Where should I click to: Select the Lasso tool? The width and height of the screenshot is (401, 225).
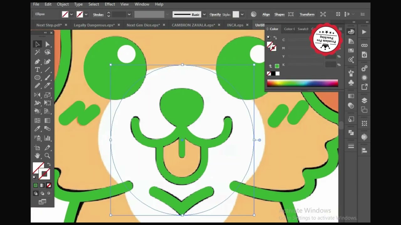tap(48, 52)
